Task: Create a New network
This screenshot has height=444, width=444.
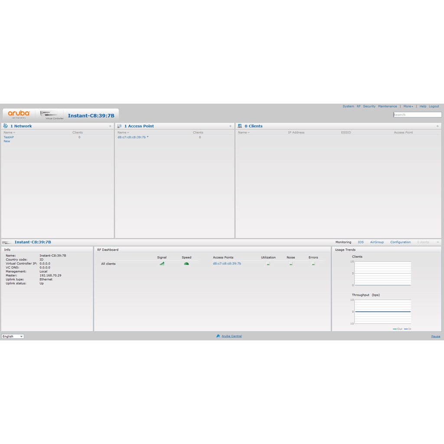Action: (7, 141)
